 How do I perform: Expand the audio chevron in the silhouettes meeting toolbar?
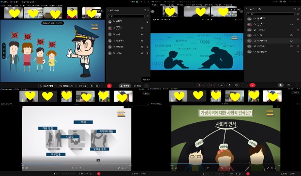tap(203, 85)
